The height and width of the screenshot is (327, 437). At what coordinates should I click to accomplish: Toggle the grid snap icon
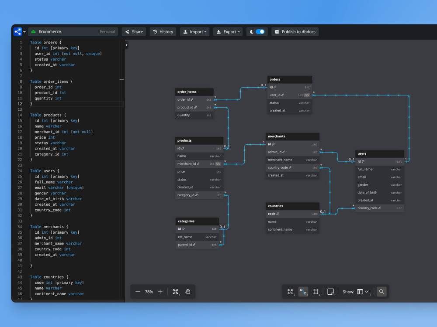tap(316, 292)
